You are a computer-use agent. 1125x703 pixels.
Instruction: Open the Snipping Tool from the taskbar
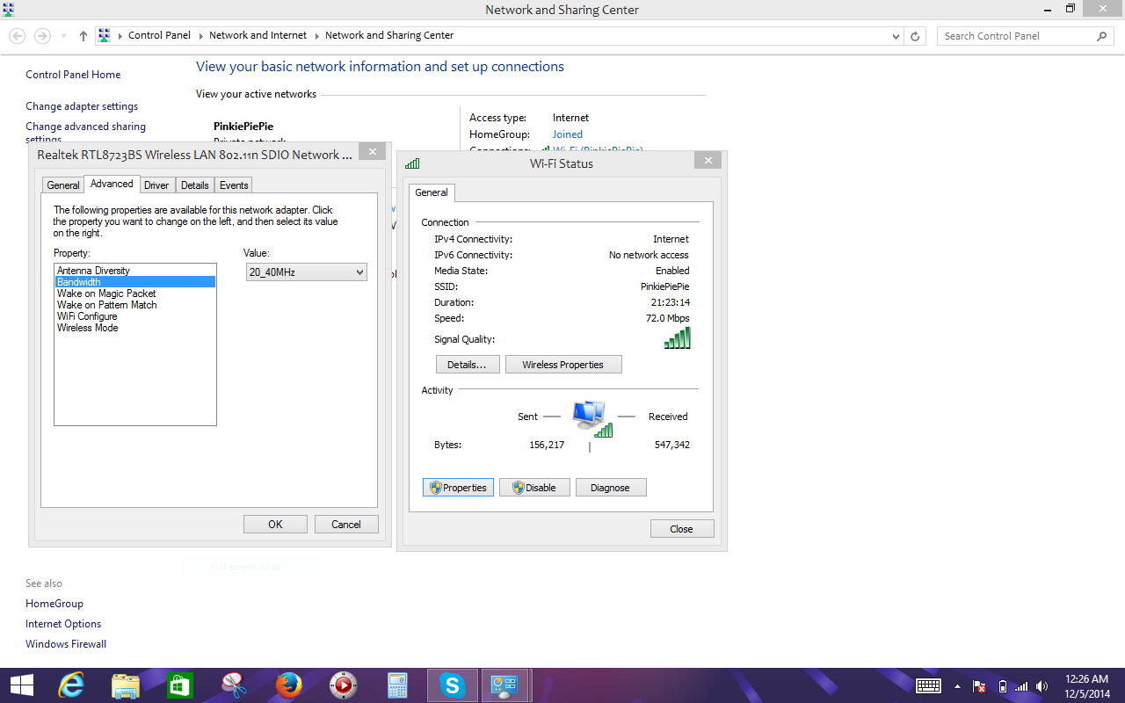click(x=234, y=685)
